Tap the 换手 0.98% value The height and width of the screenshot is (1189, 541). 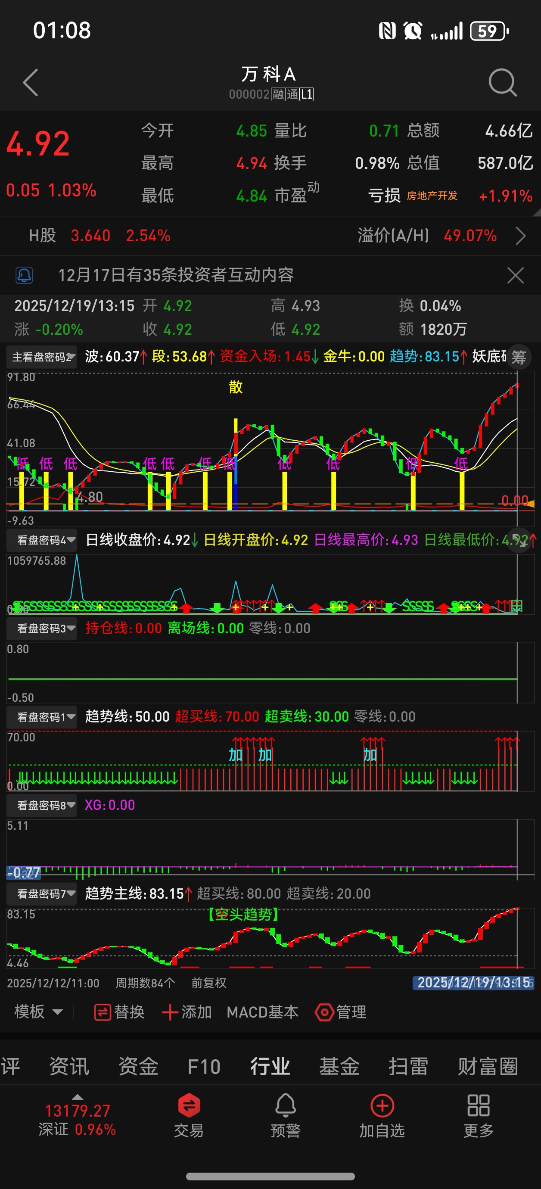377,163
